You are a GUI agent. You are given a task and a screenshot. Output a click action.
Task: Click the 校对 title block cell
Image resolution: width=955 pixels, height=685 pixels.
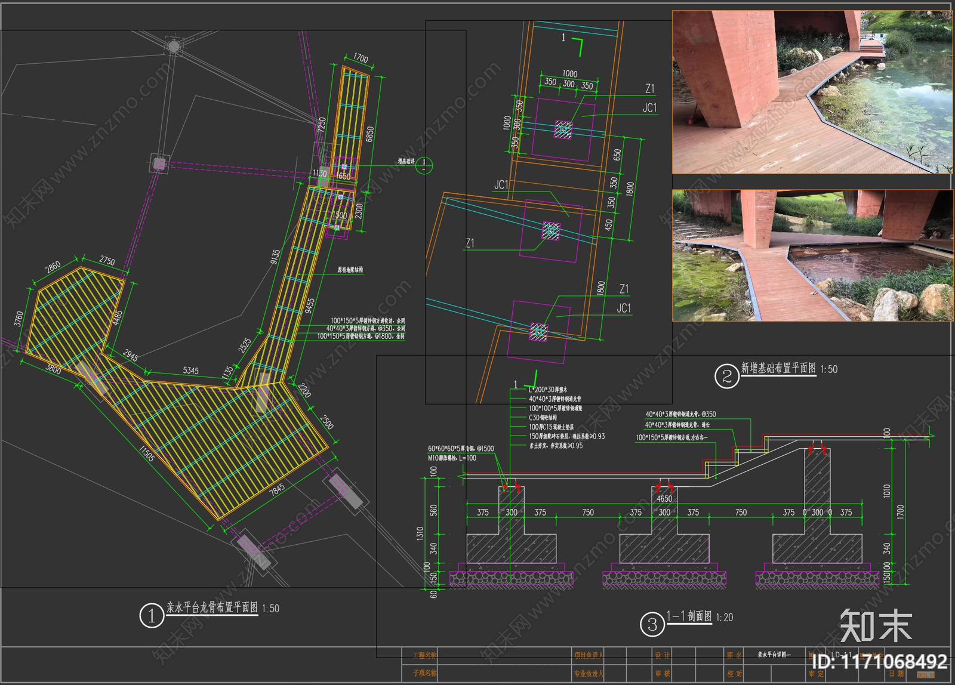pos(735,673)
